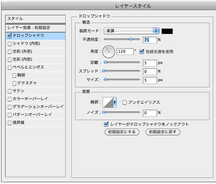This screenshot has height=184, width=216.
Task: Toggle the 包括光源を使用 checkbox
Action: 142,52
